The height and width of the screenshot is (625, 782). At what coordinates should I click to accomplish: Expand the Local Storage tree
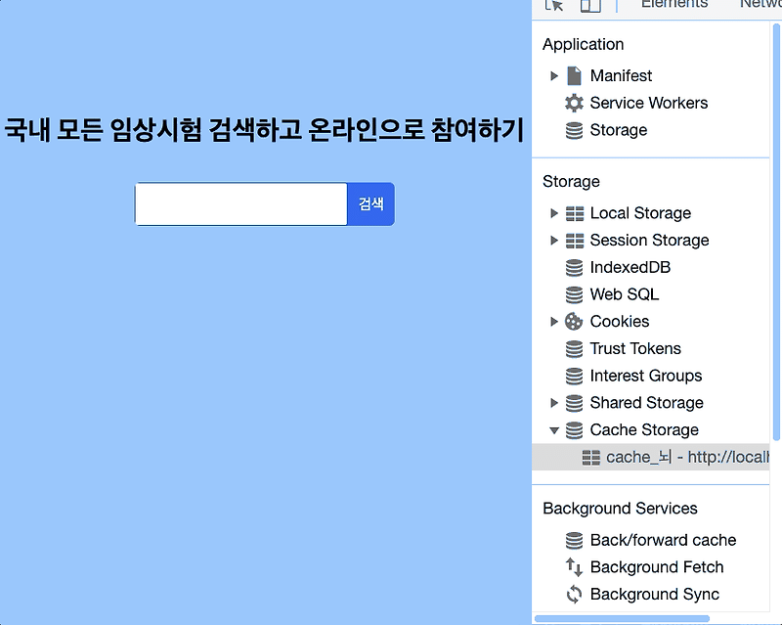click(x=554, y=213)
